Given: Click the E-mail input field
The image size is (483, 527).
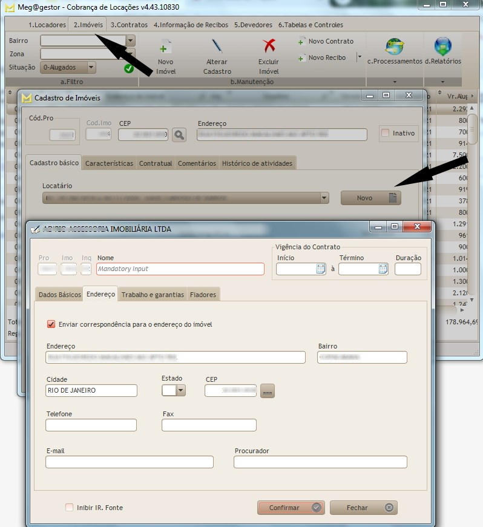Looking at the screenshot, I should pos(129,462).
